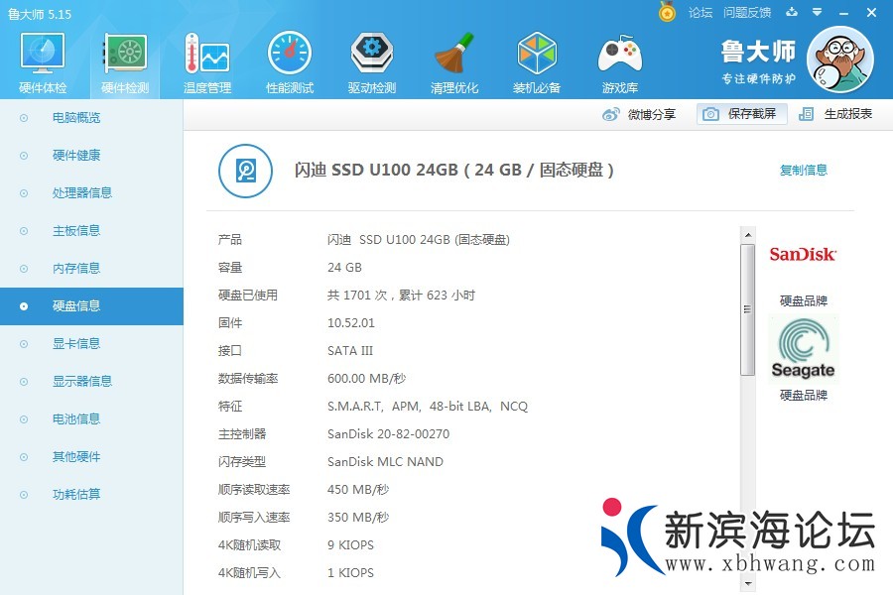Open the 论坛 forum link
The width and height of the screenshot is (893, 595).
click(701, 13)
